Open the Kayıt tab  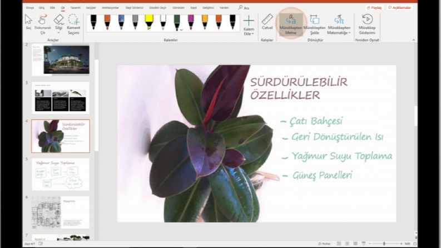(x=194, y=8)
